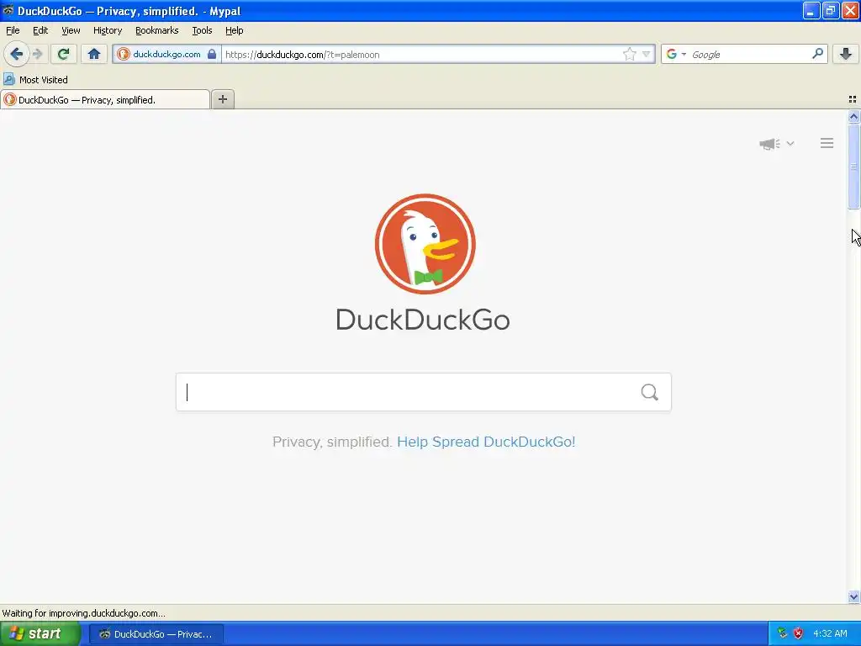Viewport: 861px width, 646px height.
Task: Open the Bookmarks menu
Action: point(157,31)
